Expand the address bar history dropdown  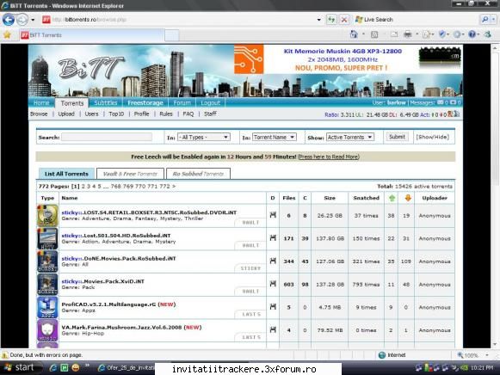pyautogui.click(x=319, y=20)
